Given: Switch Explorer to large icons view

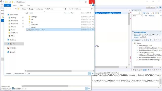Looking at the screenshot, I should pyautogui.click(x=92, y=73).
